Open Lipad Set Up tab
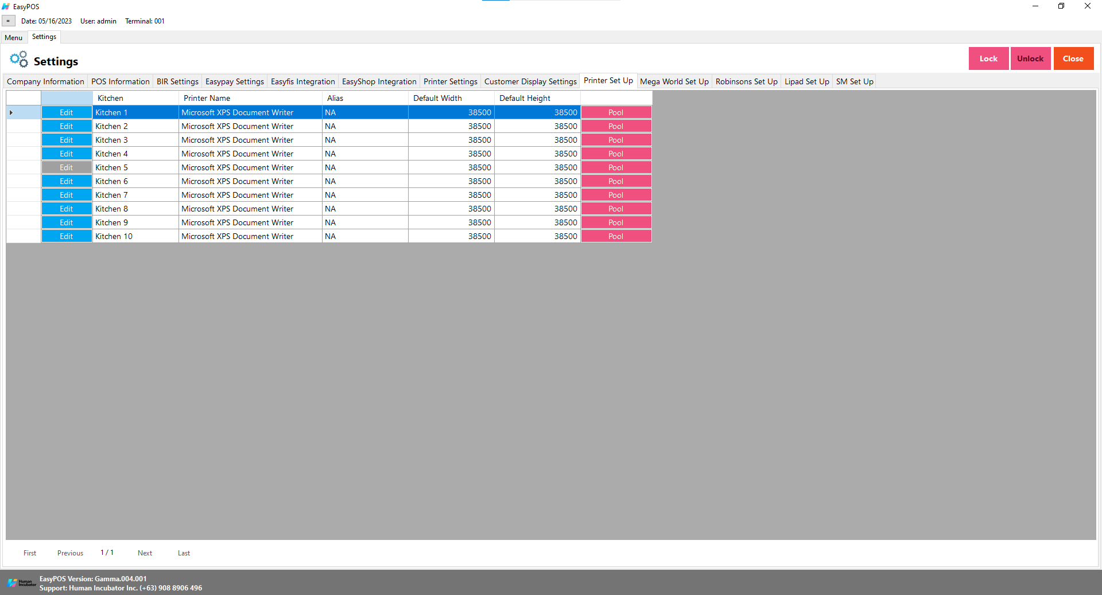This screenshot has height=595, width=1102. (807, 81)
